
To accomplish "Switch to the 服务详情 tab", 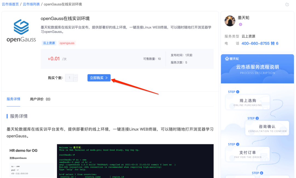I will point(13,99).
